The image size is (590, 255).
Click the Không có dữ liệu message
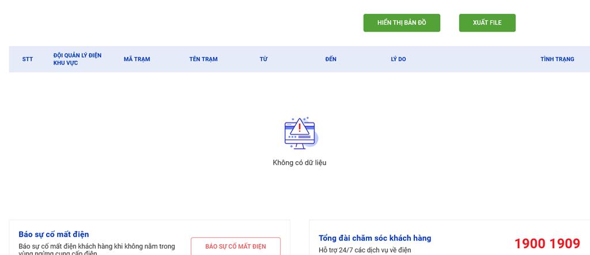pyautogui.click(x=300, y=163)
